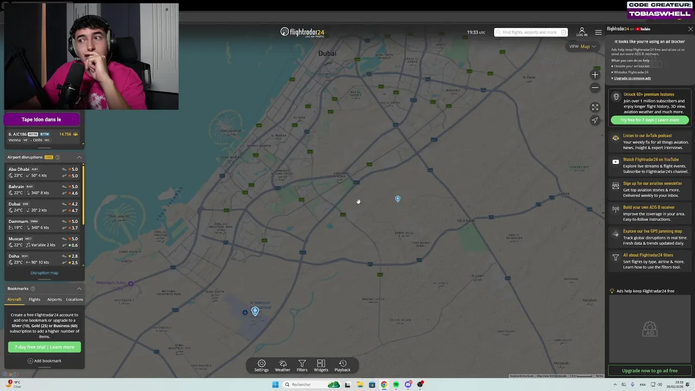The width and height of the screenshot is (695, 391).
Task: Click the ADS-B receiver antenna icon
Action: click(615, 209)
